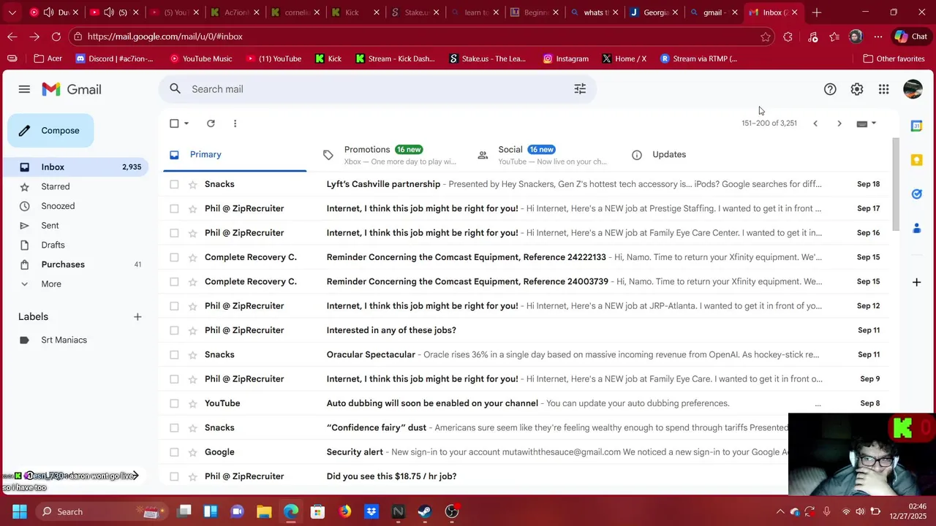936x526 pixels.
Task: Open Instagram bookmark
Action: (x=565, y=58)
